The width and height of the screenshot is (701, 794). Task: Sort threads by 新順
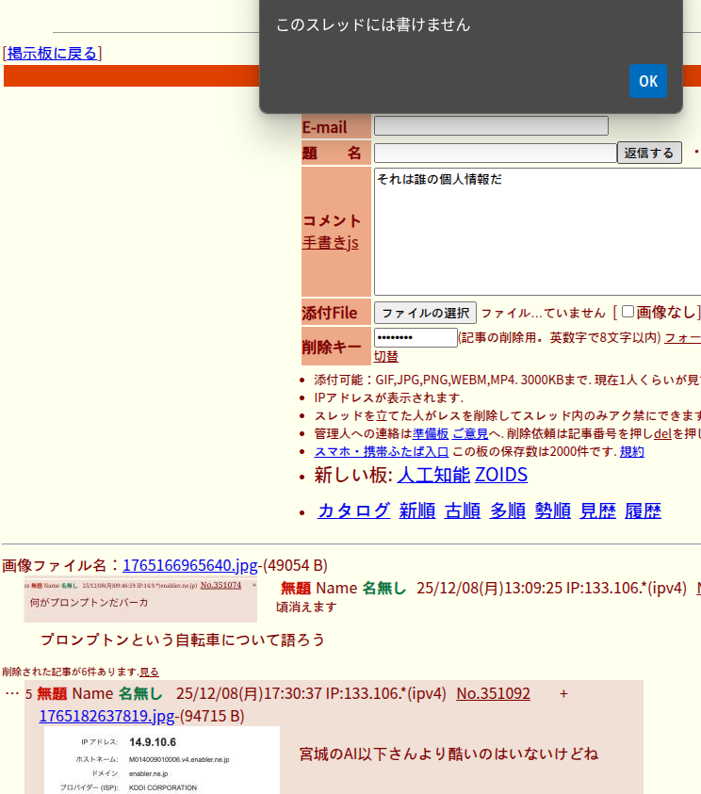[416, 510]
